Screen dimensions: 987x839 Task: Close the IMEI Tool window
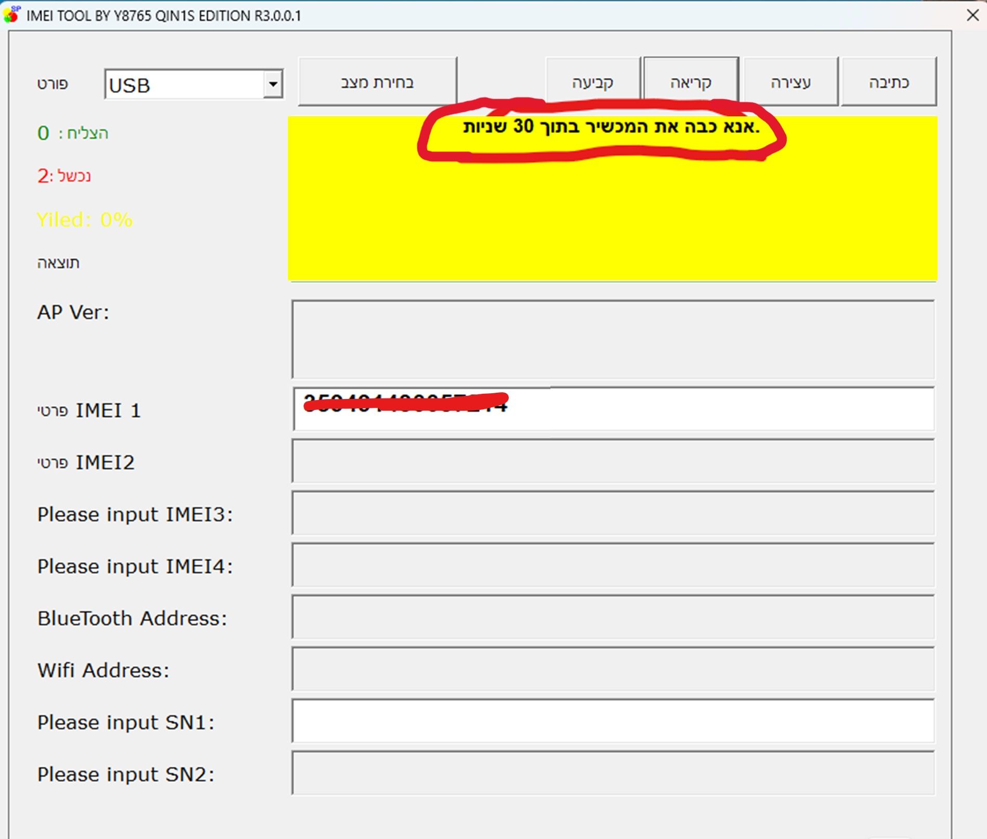(x=972, y=15)
